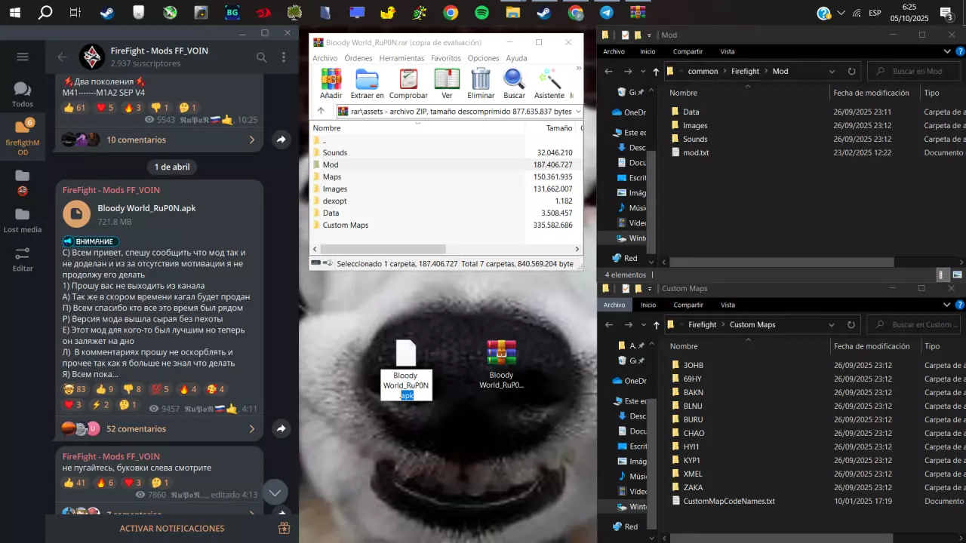Click the Comprobar icon in WinRAR
966x543 pixels.
[x=408, y=80]
